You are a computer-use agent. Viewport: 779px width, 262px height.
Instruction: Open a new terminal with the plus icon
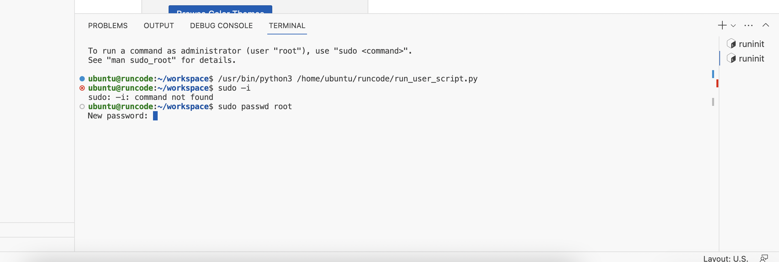[x=722, y=25]
